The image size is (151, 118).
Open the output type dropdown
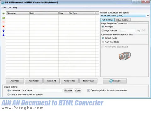[148, 16]
